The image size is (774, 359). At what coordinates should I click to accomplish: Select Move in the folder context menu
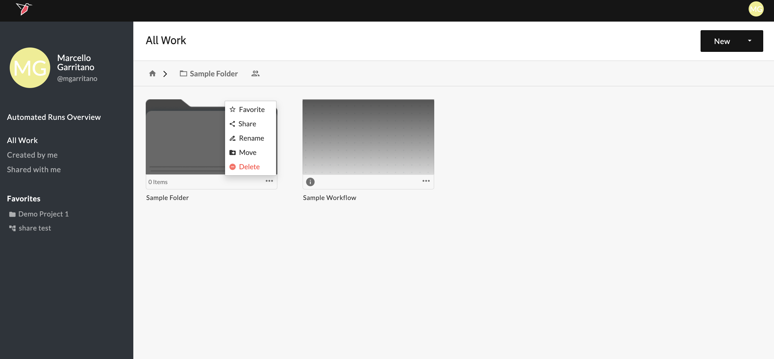(247, 152)
